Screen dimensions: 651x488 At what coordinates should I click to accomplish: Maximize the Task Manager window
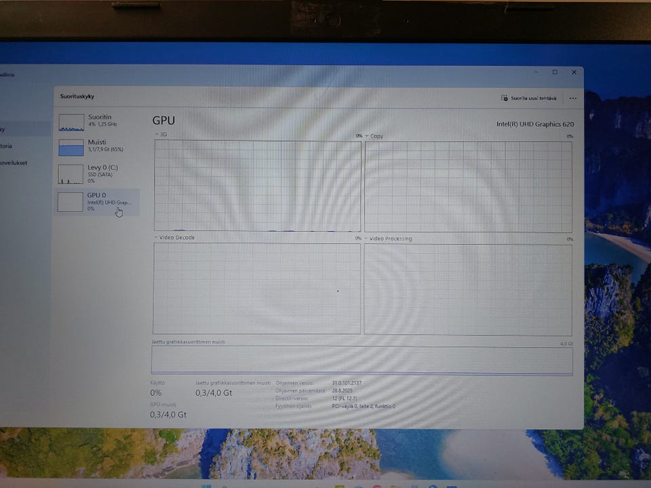coord(555,73)
